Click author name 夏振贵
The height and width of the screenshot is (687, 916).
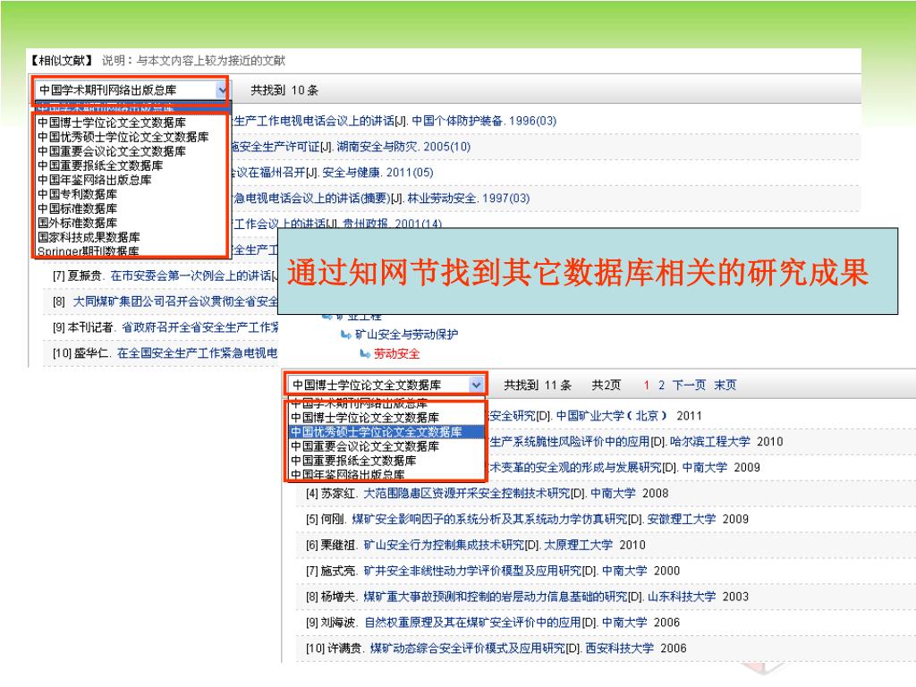point(84,276)
